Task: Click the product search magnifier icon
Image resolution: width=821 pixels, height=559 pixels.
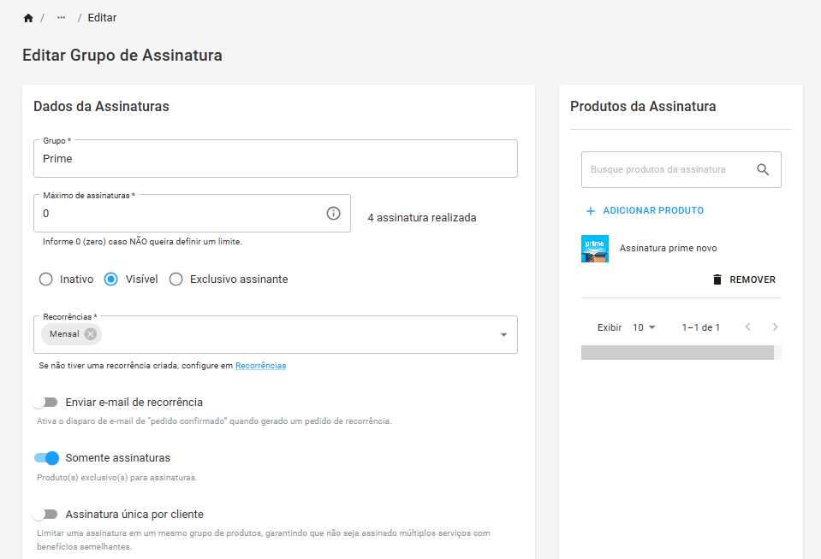Action: [763, 169]
